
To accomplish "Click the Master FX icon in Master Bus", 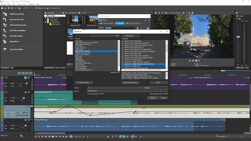I will pos(237,19).
